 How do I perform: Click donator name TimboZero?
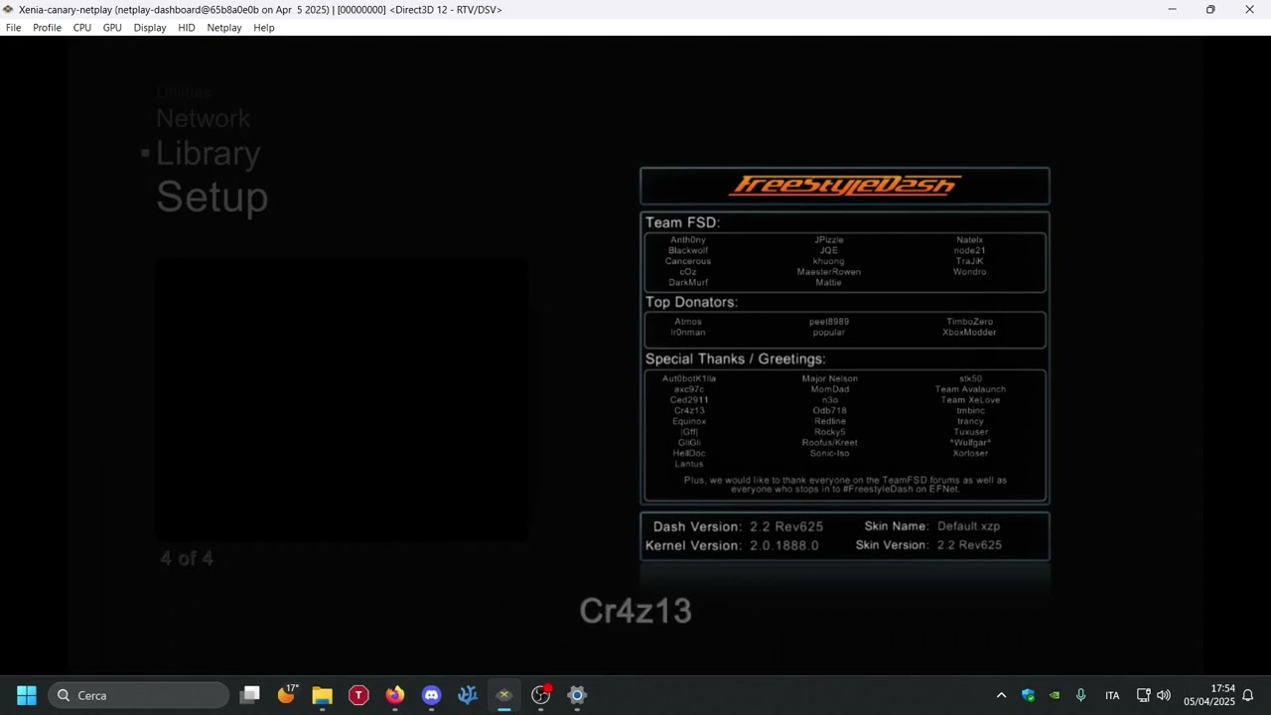pos(969,322)
